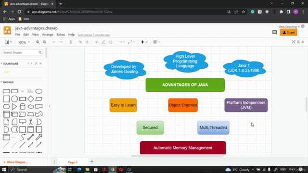This screenshot has height=173, width=308.
Task: Open the Last change 7 minutes ago link
Action: [x=94, y=35]
